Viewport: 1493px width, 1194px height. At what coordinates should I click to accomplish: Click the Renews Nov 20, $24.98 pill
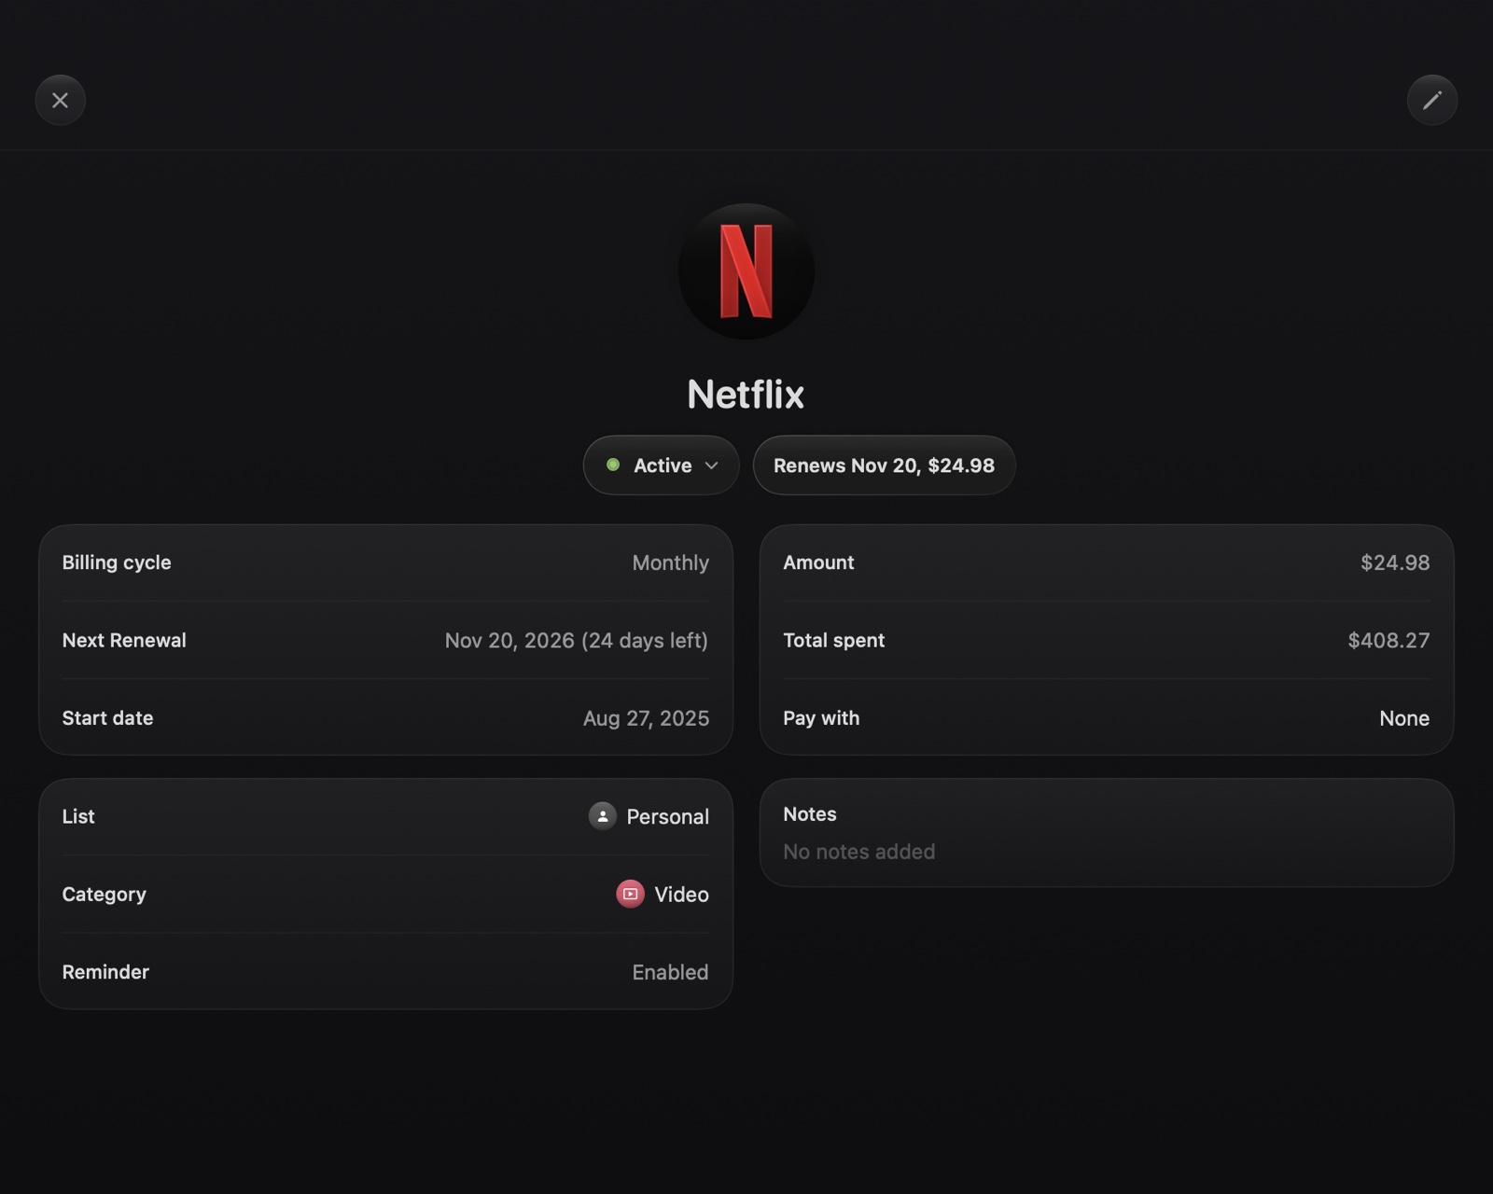tap(884, 465)
